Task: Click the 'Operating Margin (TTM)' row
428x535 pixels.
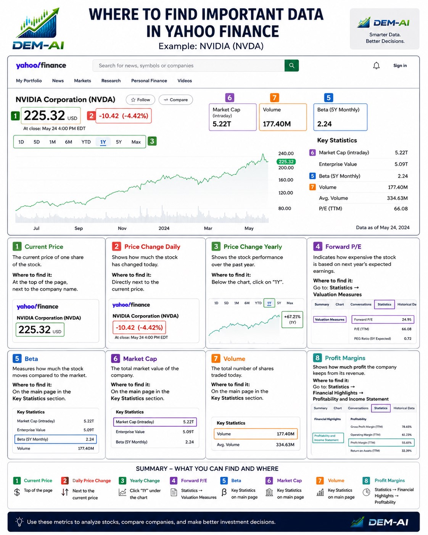Action: (381, 435)
